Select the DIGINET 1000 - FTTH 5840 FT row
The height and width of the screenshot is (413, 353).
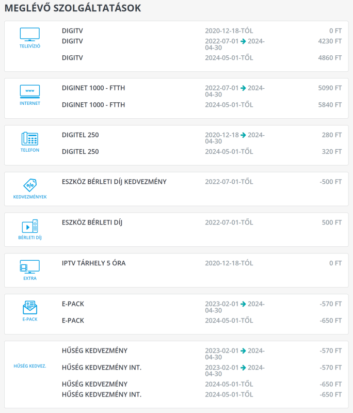coord(93,105)
